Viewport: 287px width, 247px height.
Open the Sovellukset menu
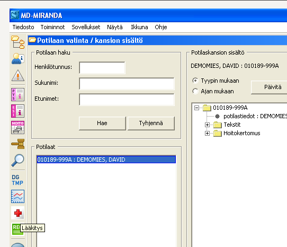(86, 27)
